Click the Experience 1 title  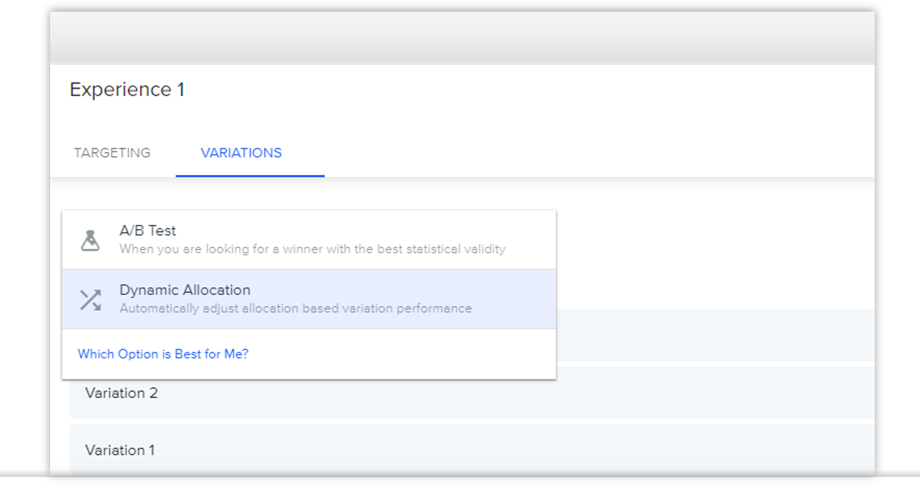(x=127, y=90)
